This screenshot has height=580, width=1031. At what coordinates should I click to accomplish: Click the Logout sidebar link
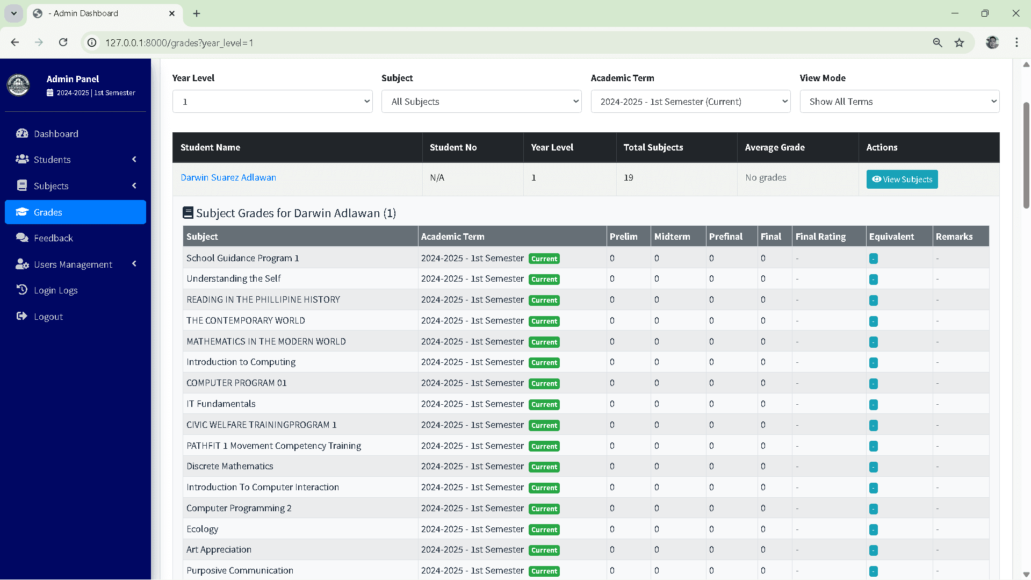[75, 317]
